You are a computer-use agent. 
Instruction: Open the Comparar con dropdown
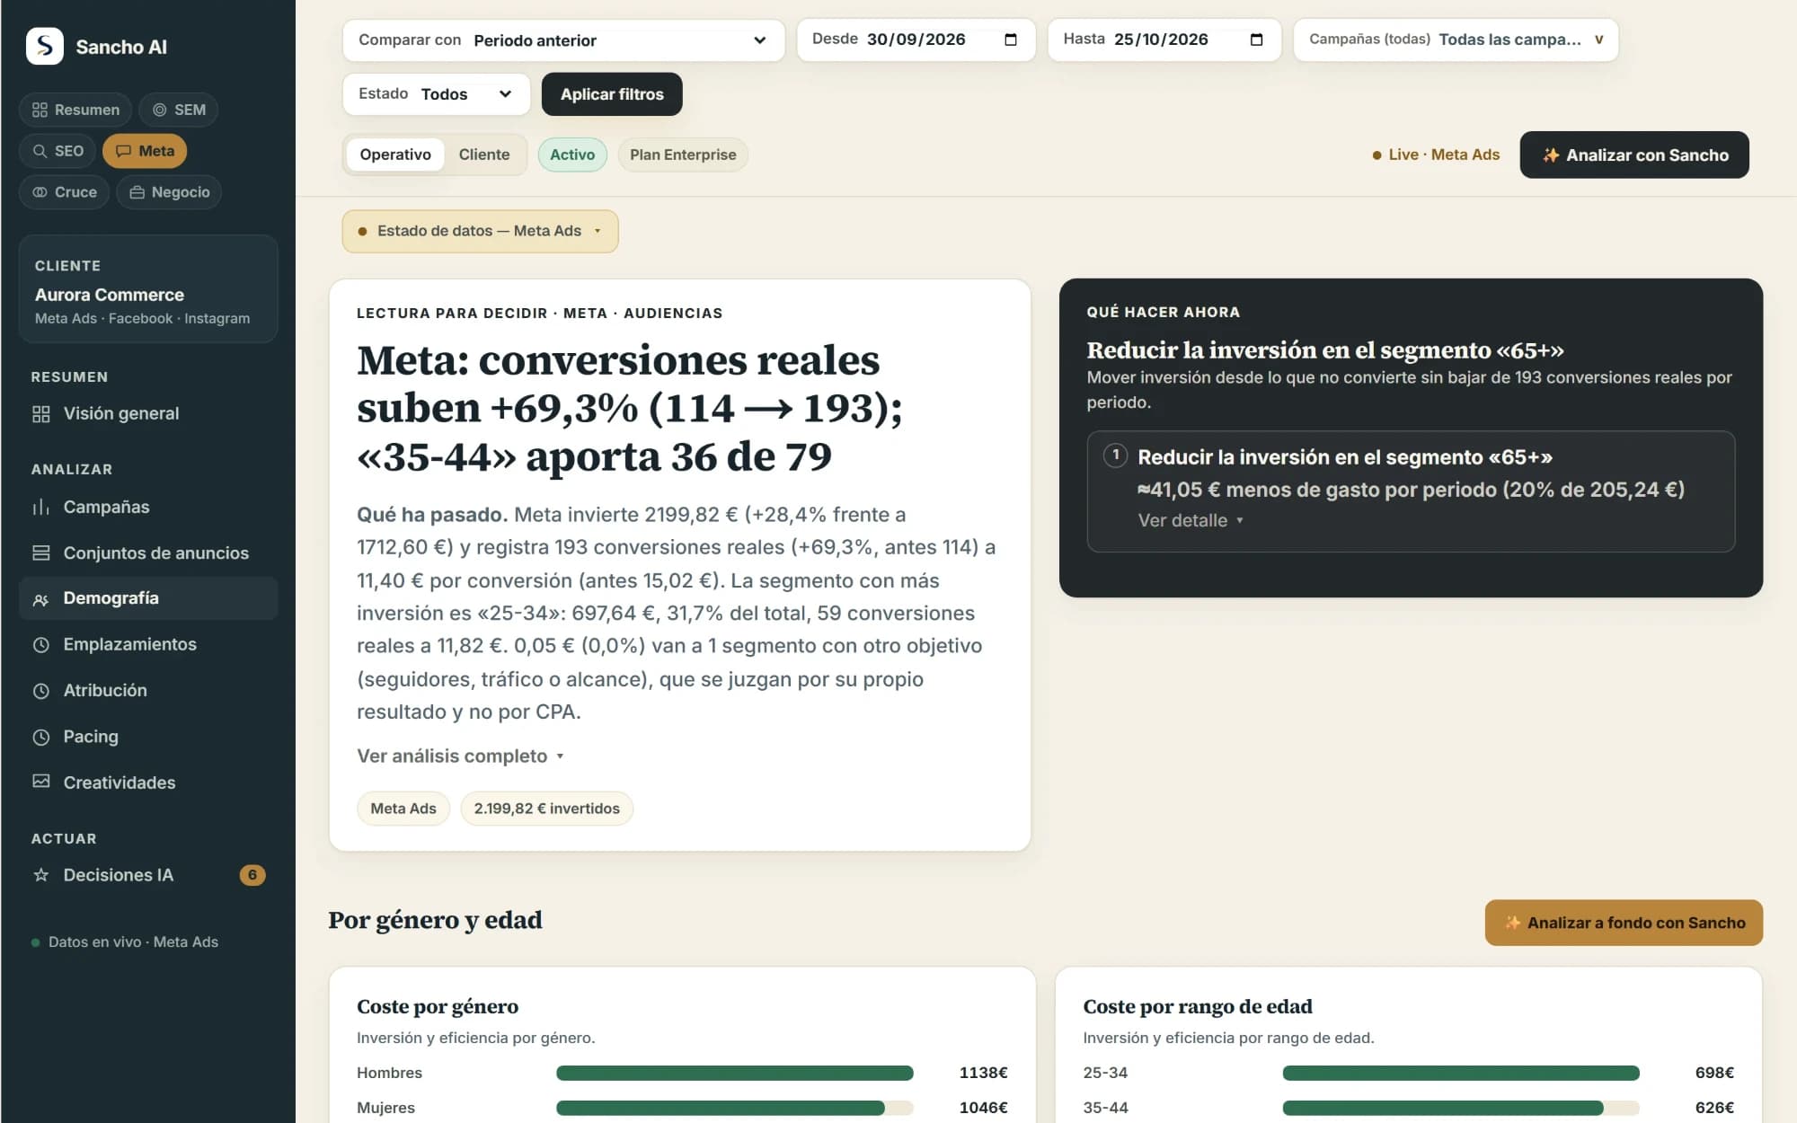563,40
